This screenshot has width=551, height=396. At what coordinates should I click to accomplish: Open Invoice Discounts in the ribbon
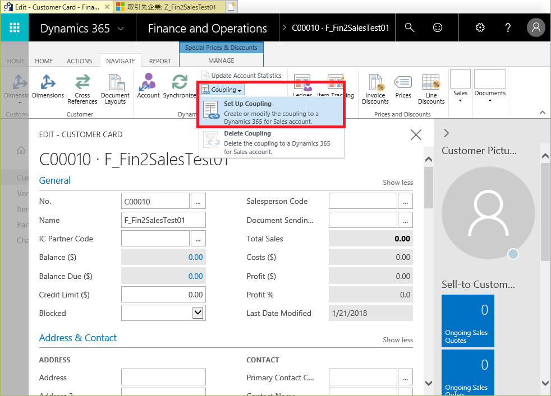click(x=375, y=89)
